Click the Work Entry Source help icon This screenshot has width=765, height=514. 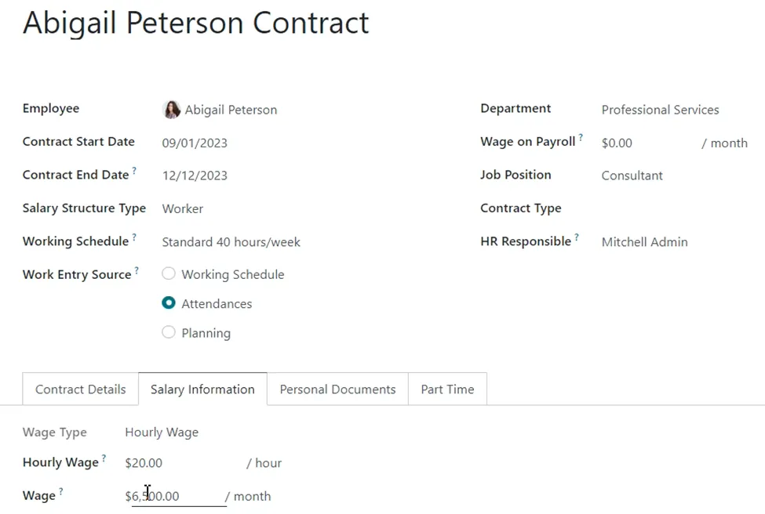(x=137, y=270)
